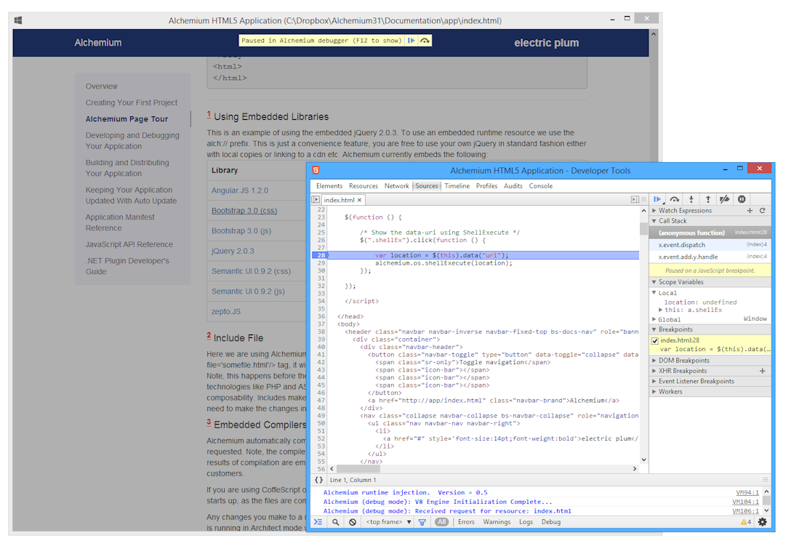Expand the this: a.shellEx variable
The image size is (786, 546).
[x=661, y=310]
